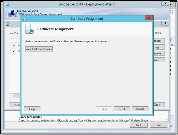Click Back button in Deployment Wizard
Screen dimensions: 178x135
pos(139,125)
